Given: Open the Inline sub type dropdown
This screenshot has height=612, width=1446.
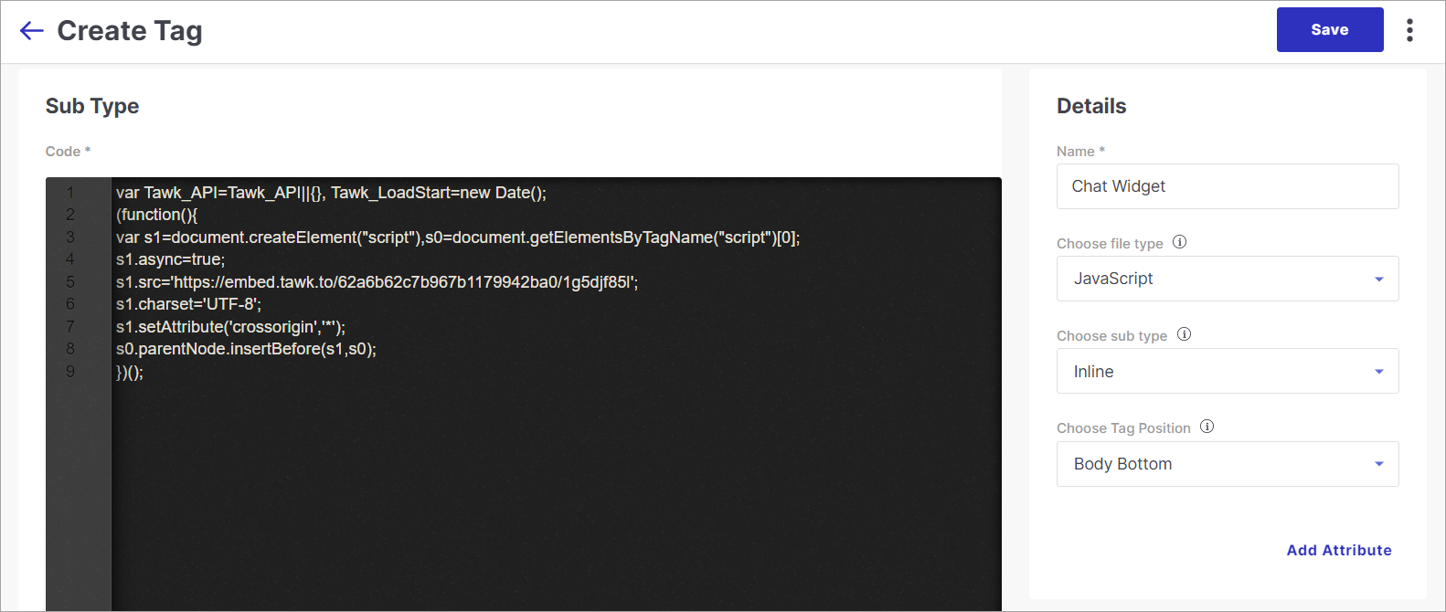Looking at the screenshot, I should point(1228,371).
